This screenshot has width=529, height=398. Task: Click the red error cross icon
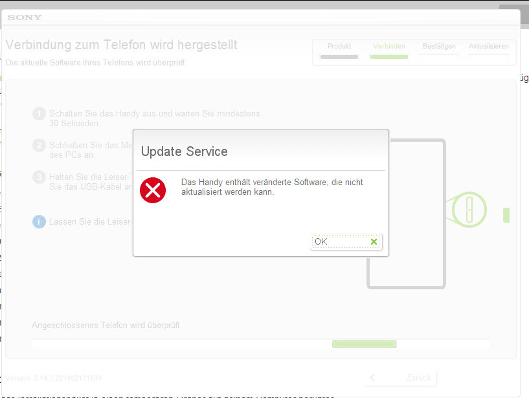point(153,190)
